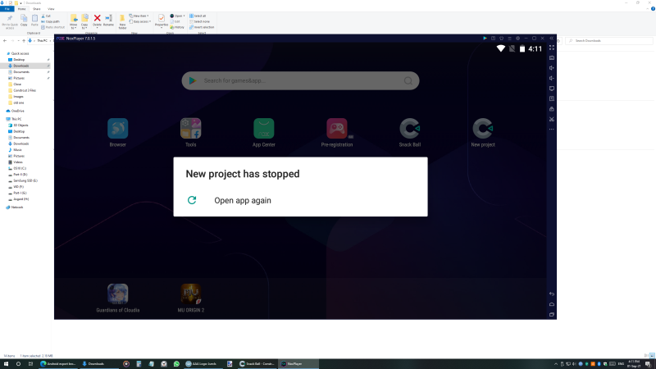
Task: Click volume down in the Nox sidebar
Action: point(552,78)
